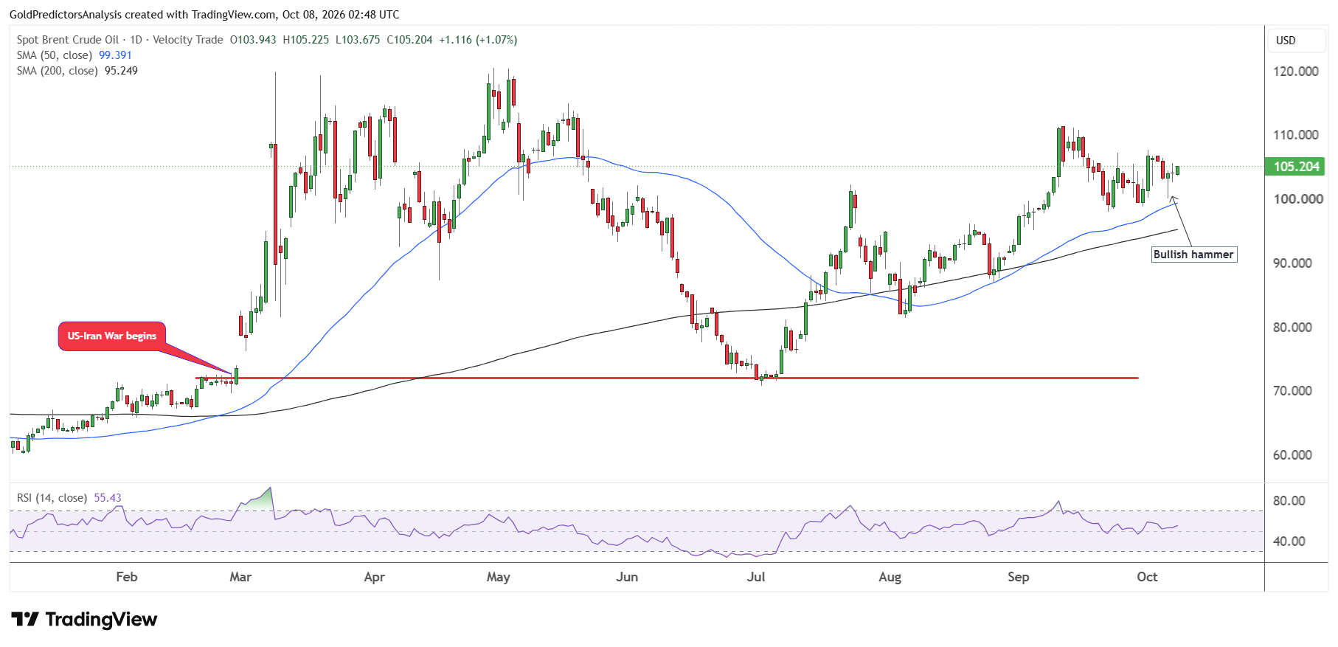Viewport: 1338px width, 647px height.
Task: Click the 80.000 price axis label
Action: click(1293, 328)
